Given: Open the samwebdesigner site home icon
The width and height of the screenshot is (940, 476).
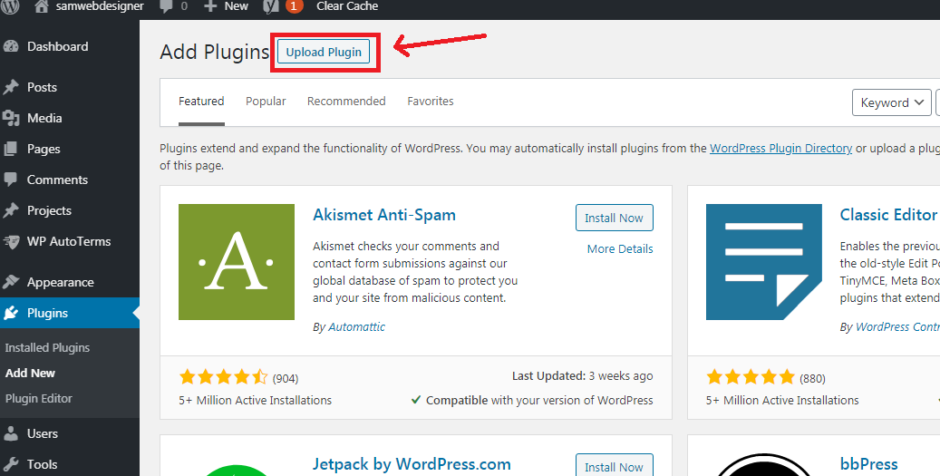Looking at the screenshot, I should (41, 6).
